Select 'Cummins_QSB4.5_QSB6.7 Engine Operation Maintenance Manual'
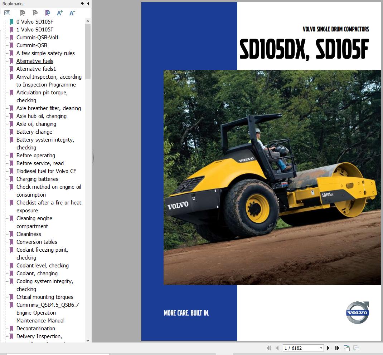 click(48, 313)
